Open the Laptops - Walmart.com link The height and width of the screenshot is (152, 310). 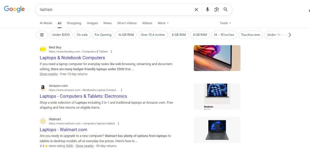[64, 130]
